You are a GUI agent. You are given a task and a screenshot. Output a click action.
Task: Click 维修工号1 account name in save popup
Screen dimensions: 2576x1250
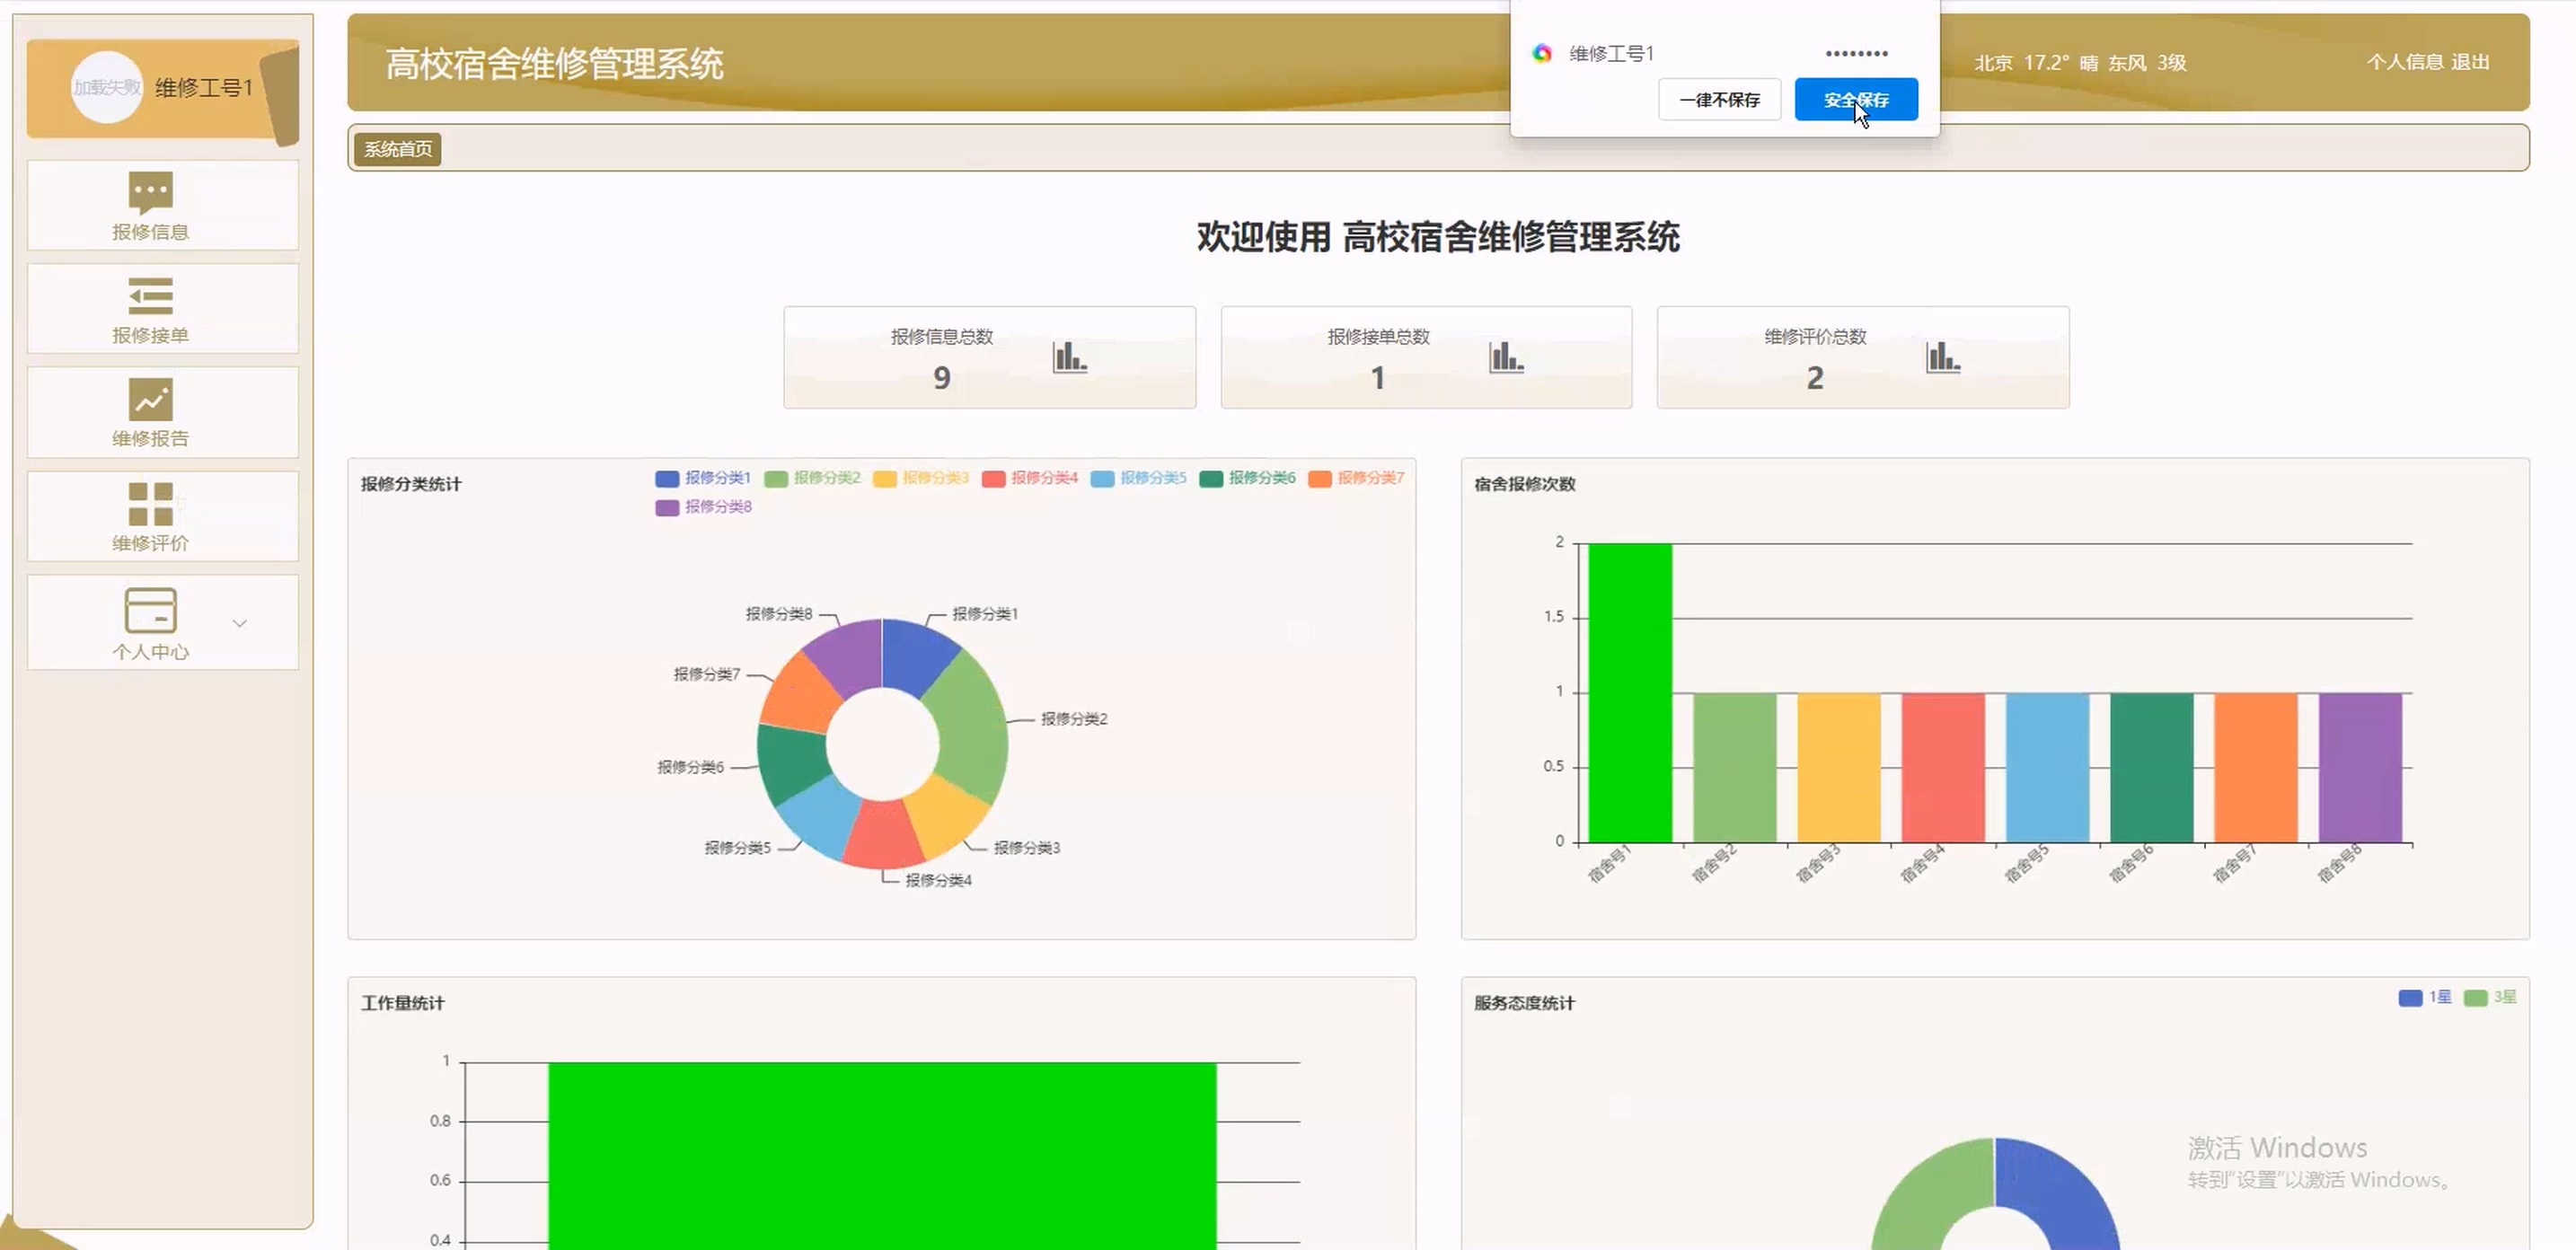tap(1611, 54)
